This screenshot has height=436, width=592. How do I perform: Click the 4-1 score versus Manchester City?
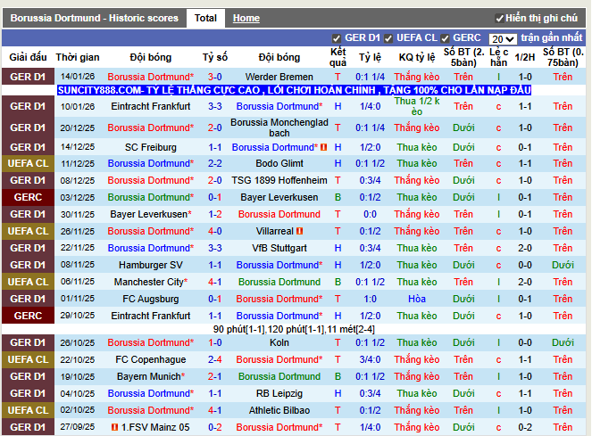click(x=215, y=282)
